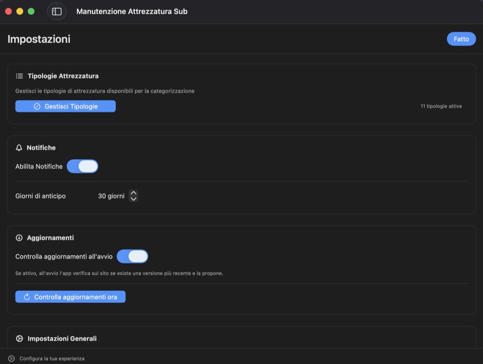Click the download arrow icon beside Aggiornamenti
Viewport: 483px width, 364px height.
click(19, 238)
